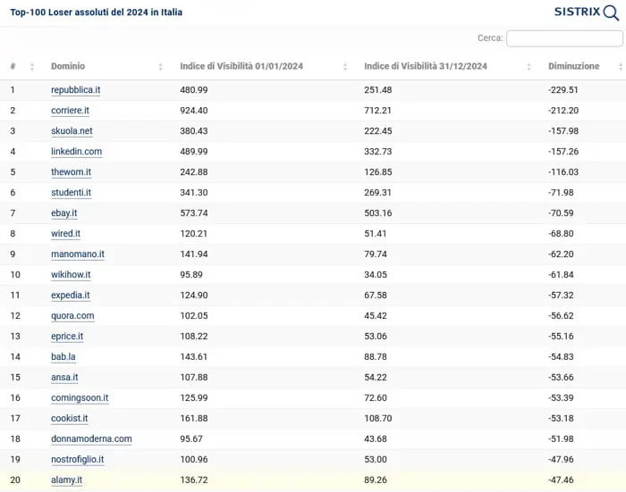Select the value 108.22 for eprice.it

tap(194, 337)
